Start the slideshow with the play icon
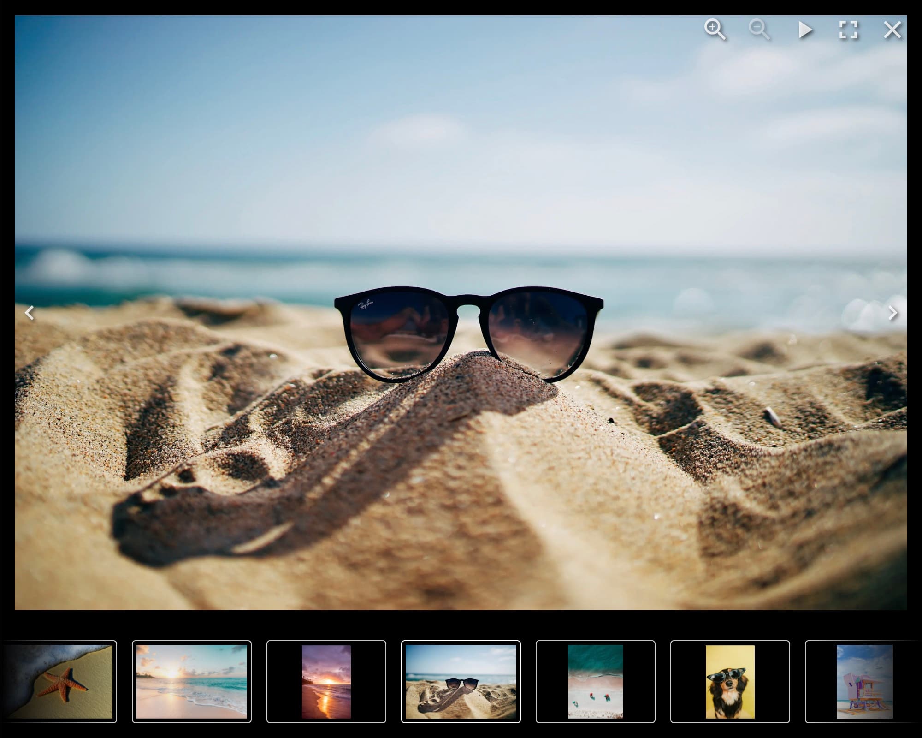The height and width of the screenshot is (738, 922). click(805, 30)
